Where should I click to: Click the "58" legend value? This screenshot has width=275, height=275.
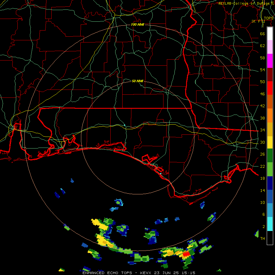pyautogui.click(x=262, y=58)
